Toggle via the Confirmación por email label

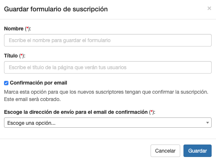coord(38,83)
